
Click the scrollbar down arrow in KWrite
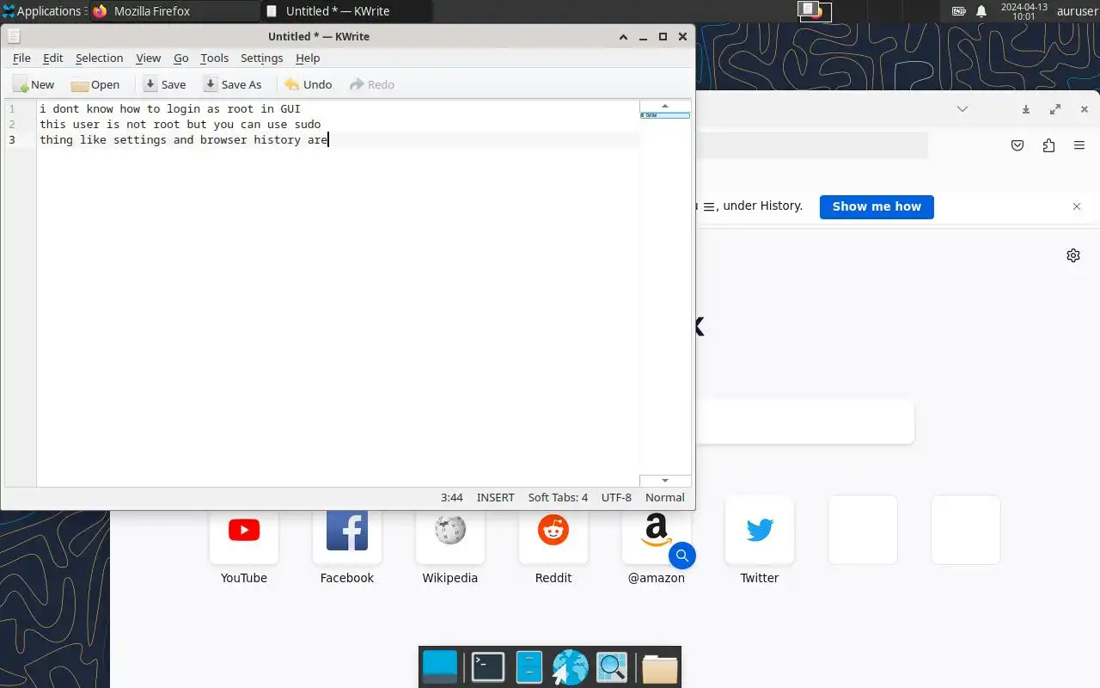click(x=665, y=481)
